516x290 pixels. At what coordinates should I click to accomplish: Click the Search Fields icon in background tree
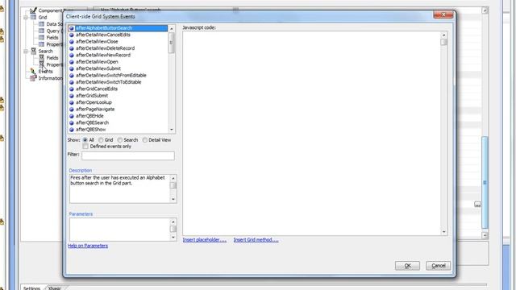click(42, 57)
